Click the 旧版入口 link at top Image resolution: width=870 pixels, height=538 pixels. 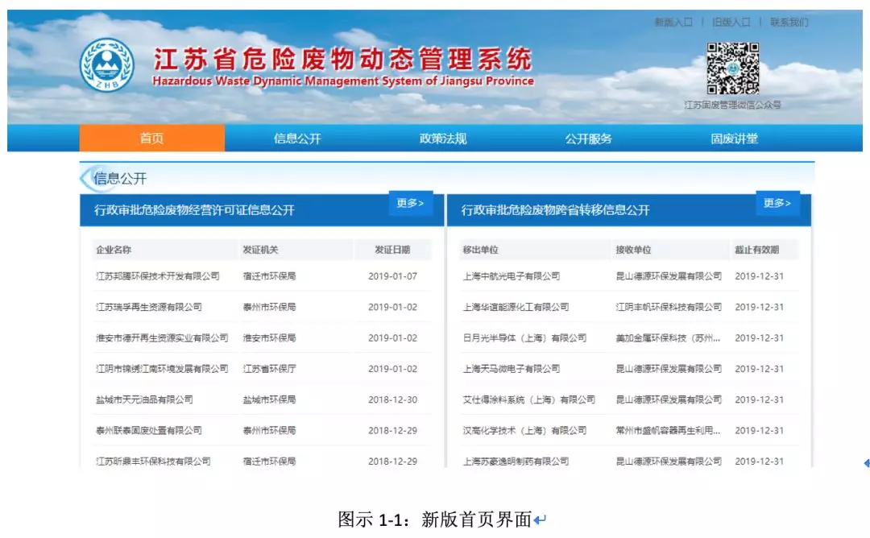[x=731, y=23]
